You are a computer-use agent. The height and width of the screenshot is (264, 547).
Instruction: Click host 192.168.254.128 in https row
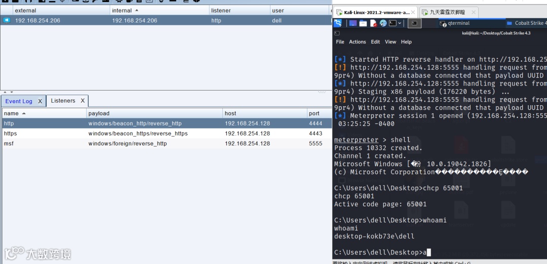247,134
